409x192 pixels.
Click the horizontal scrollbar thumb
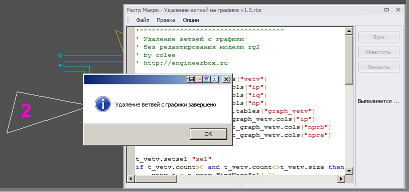tap(156, 178)
